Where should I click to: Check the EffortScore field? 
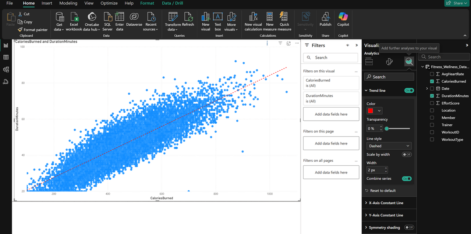(x=432, y=103)
